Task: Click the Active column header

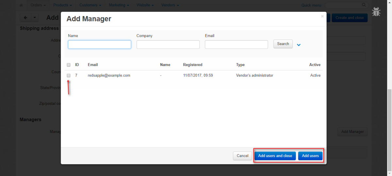Action: 315,65
